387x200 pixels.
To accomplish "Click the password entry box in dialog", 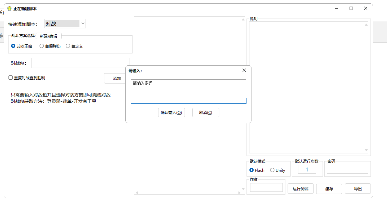I will [x=188, y=101].
